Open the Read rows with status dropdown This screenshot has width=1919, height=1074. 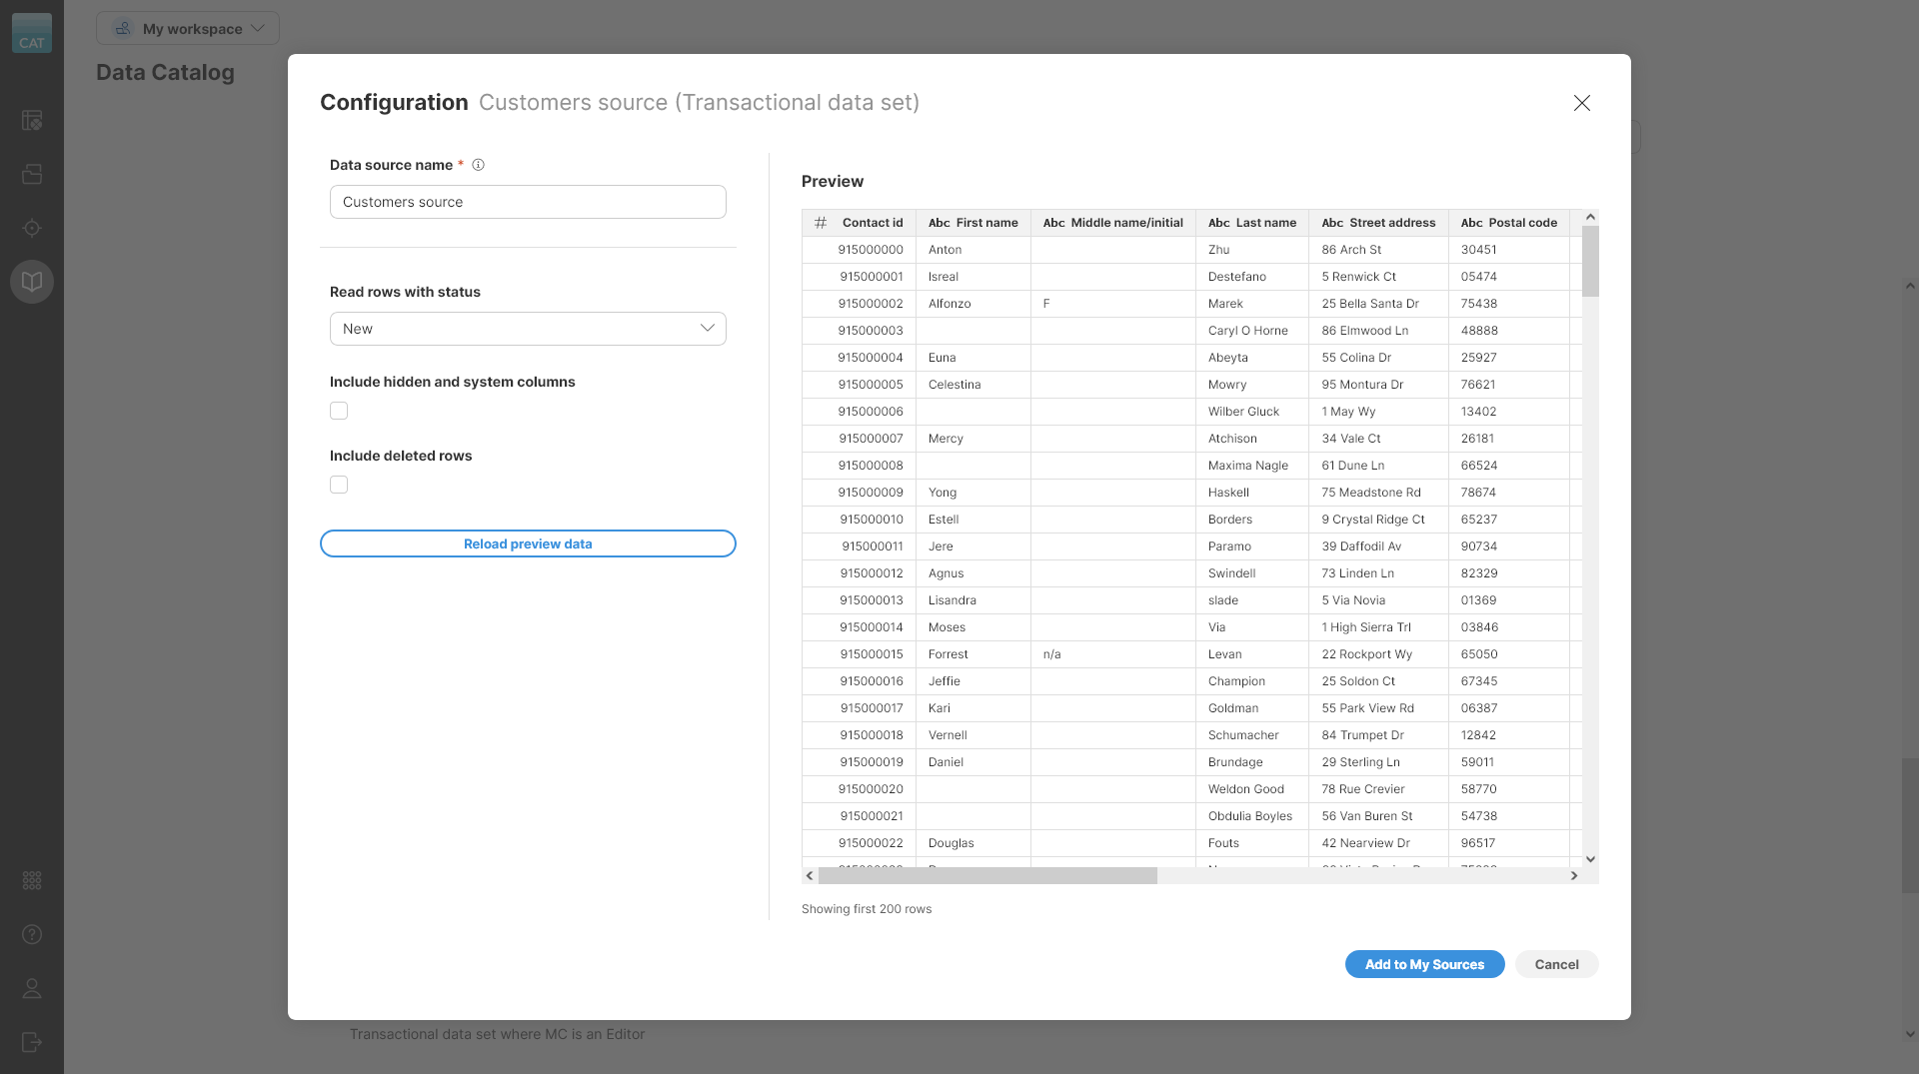(527, 328)
